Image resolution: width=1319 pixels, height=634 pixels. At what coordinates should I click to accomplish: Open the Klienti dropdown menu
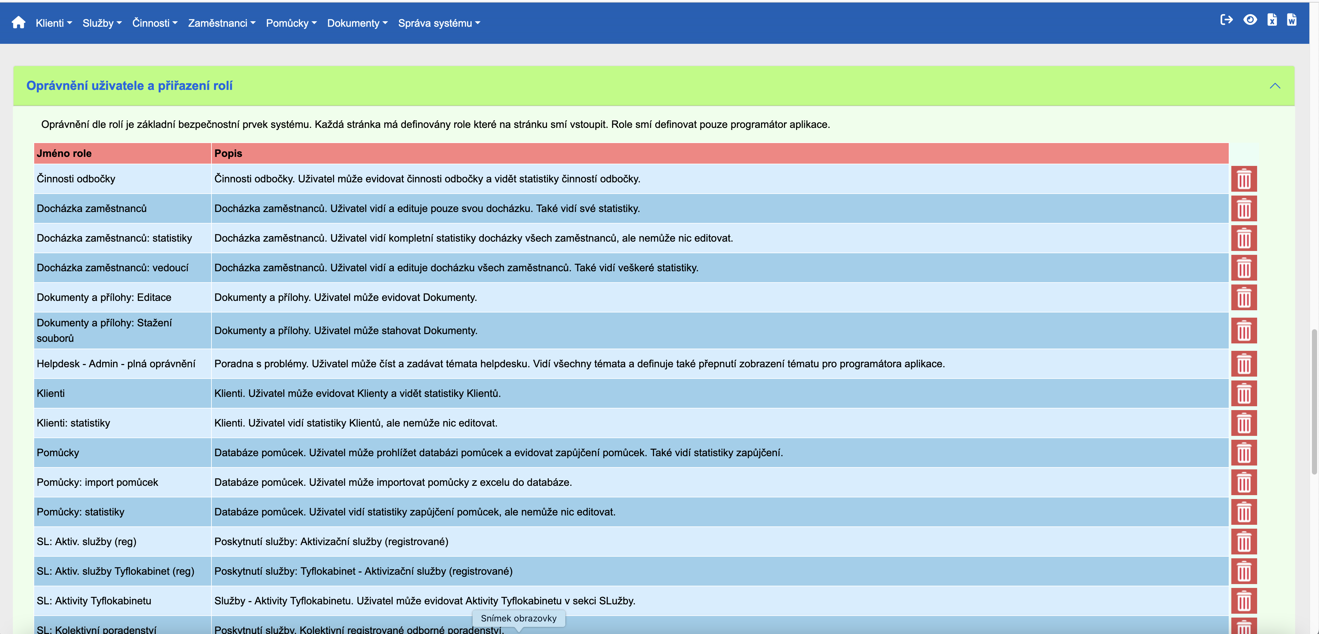click(54, 23)
